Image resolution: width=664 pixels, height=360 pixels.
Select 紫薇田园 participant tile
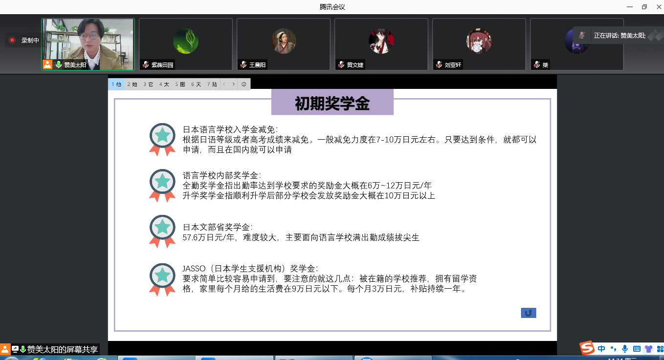pos(185,44)
